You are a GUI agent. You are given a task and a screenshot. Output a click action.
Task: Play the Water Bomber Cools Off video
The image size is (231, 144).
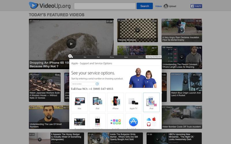pos(182,117)
